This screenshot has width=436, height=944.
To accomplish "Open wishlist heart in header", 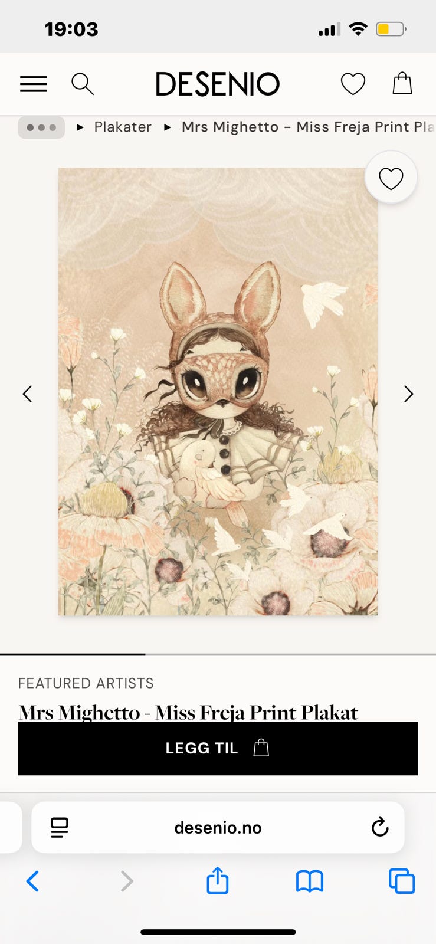I will pyautogui.click(x=353, y=84).
